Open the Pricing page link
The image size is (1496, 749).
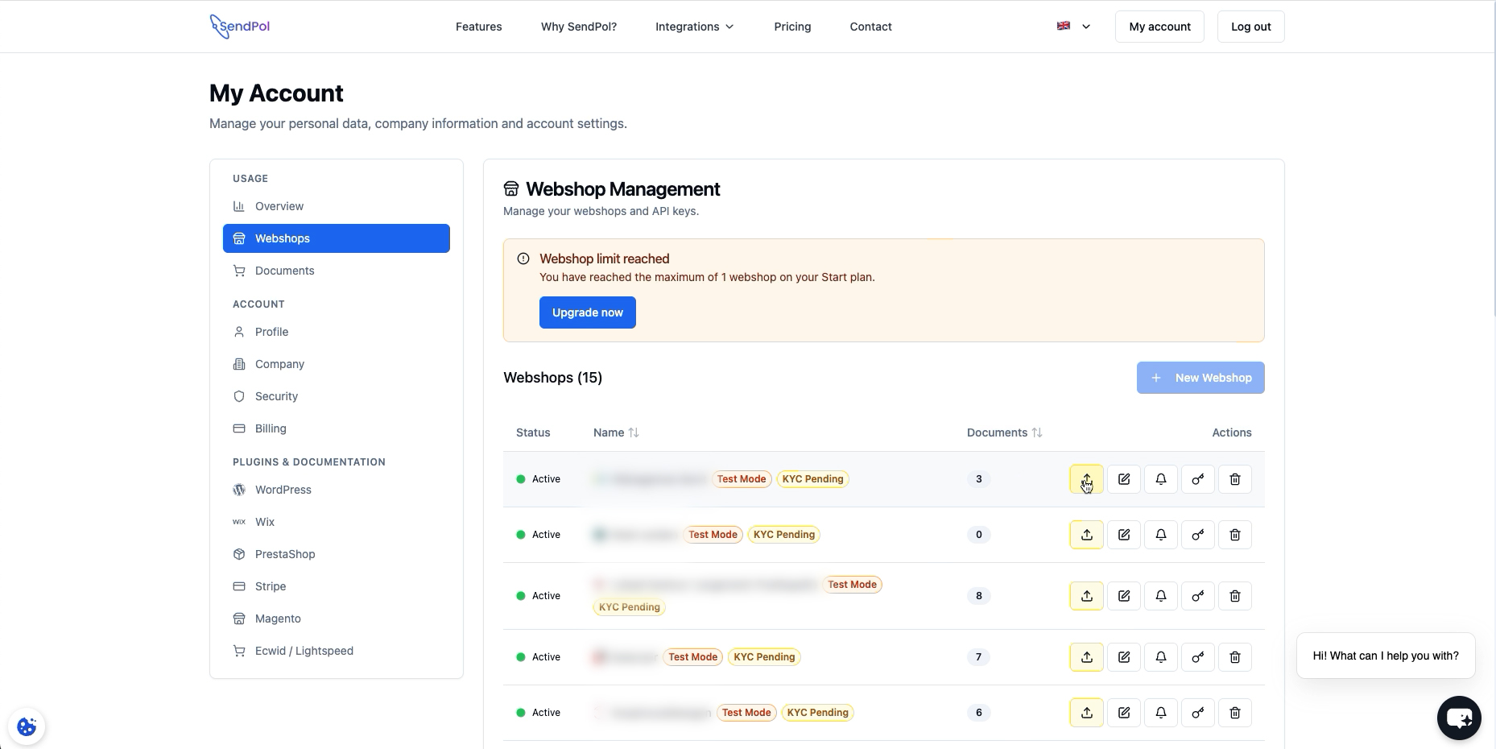point(792,27)
